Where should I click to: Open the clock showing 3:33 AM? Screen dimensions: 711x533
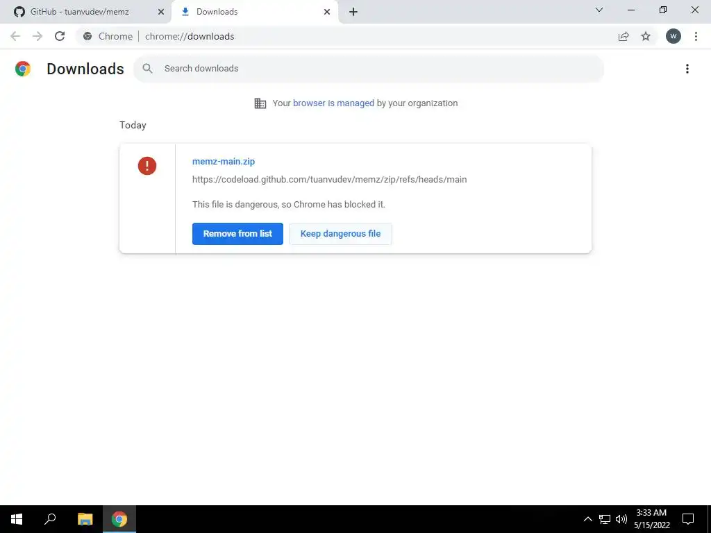[651, 519]
